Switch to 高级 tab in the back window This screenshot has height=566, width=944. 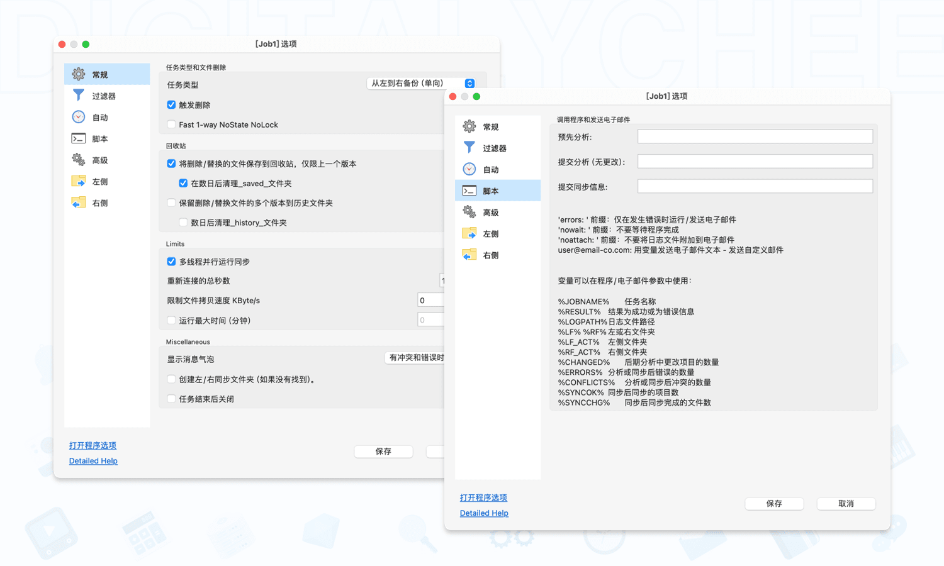[99, 160]
